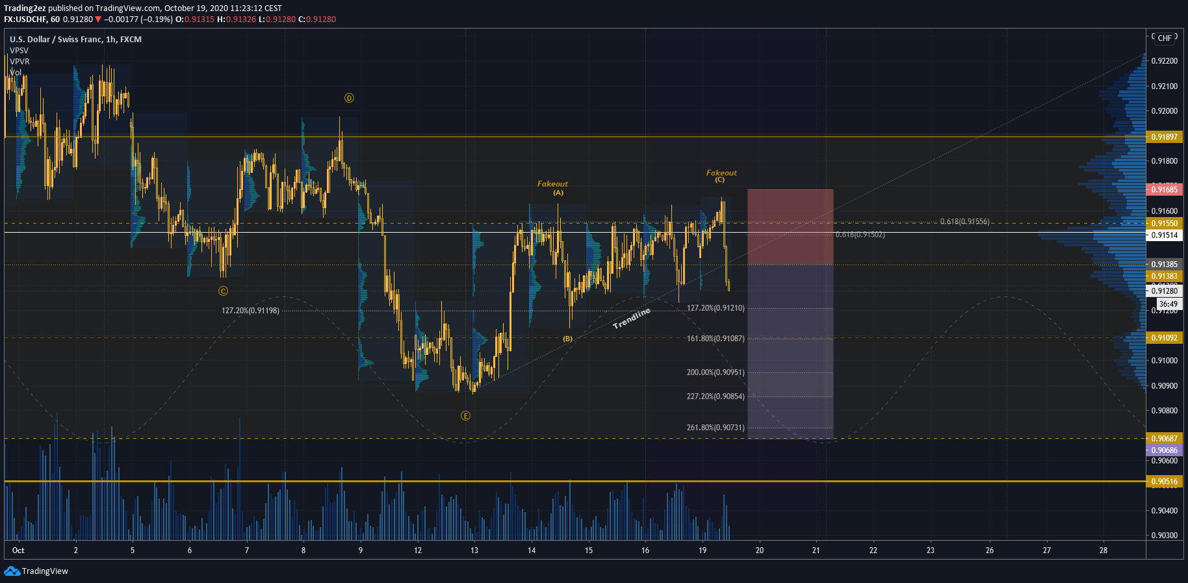Image resolution: width=1188 pixels, height=583 pixels.
Task: Click the Vol indicator label
Action: (x=16, y=72)
